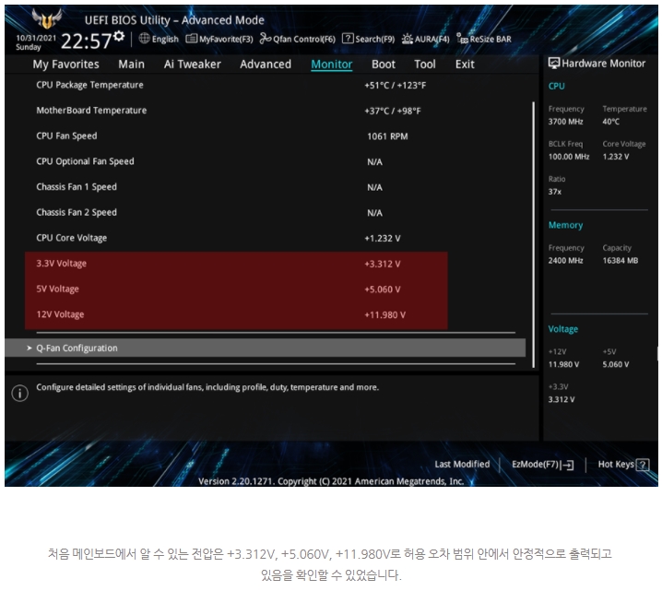Click the BCLK Freq 100.00 MHz value
Viewport: 662px width, 591px height.
(x=568, y=157)
